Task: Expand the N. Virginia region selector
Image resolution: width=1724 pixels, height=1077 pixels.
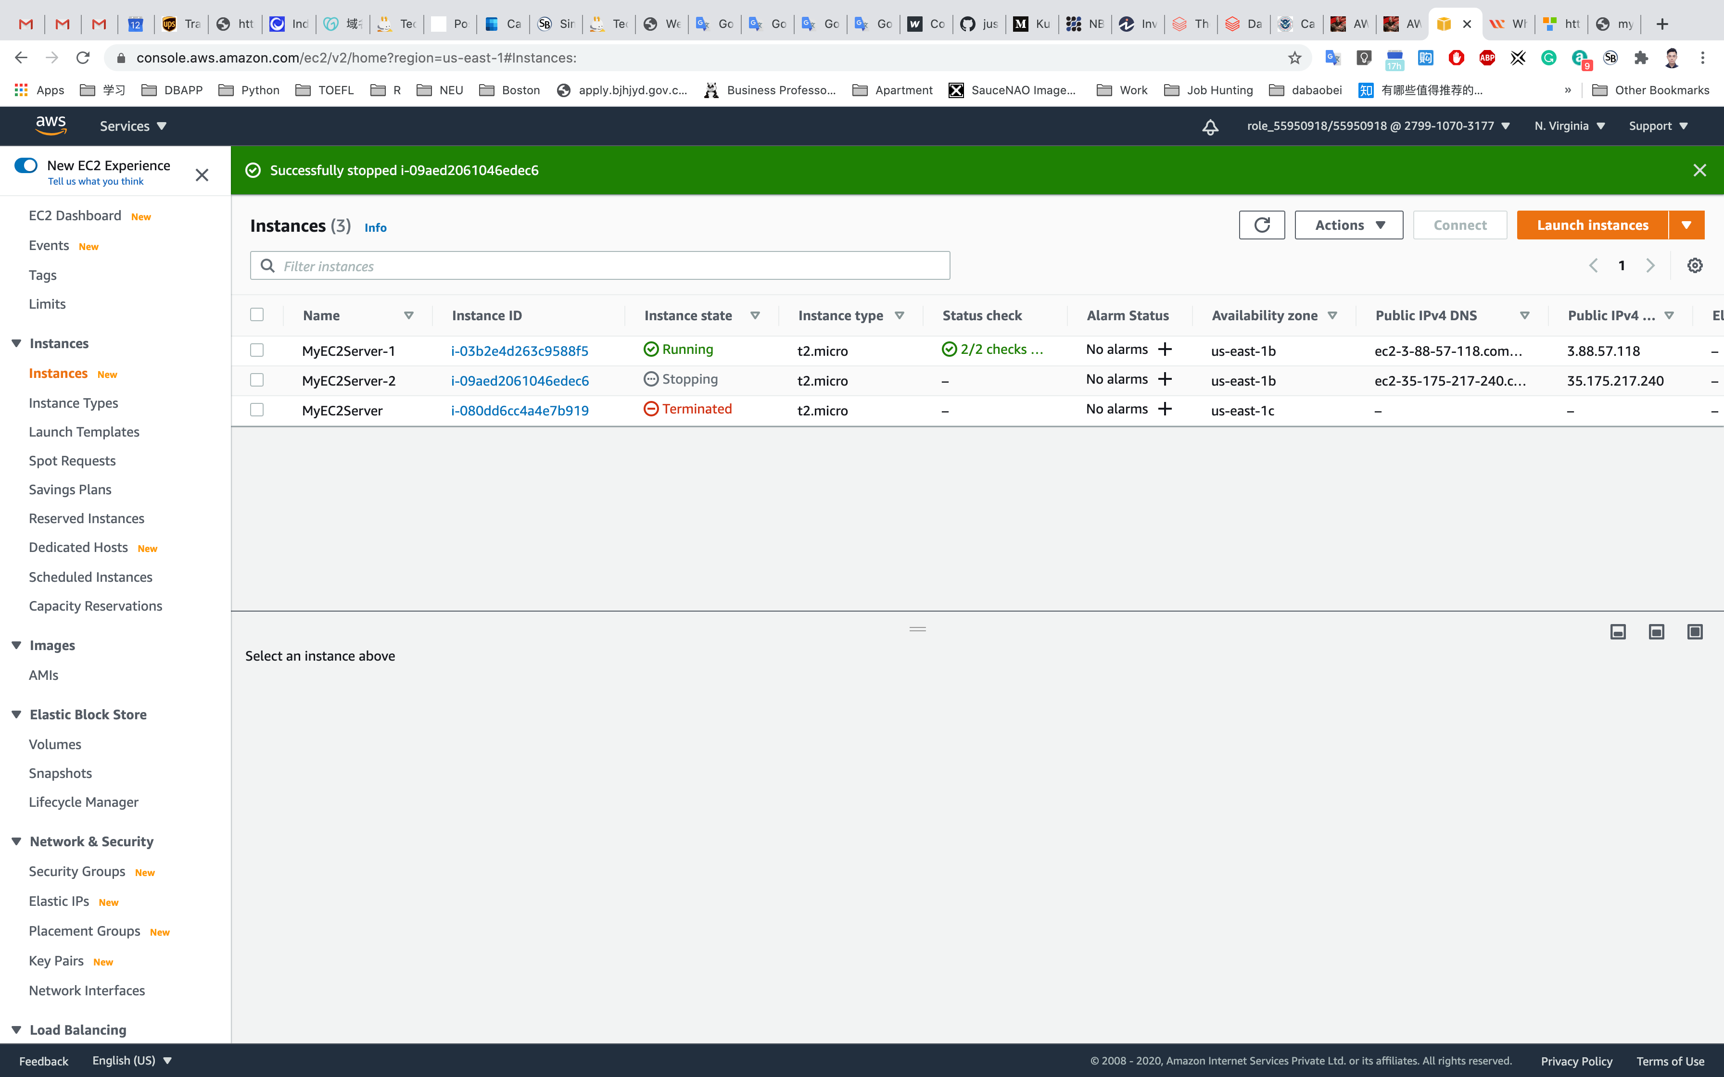Action: click(x=1570, y=126)
